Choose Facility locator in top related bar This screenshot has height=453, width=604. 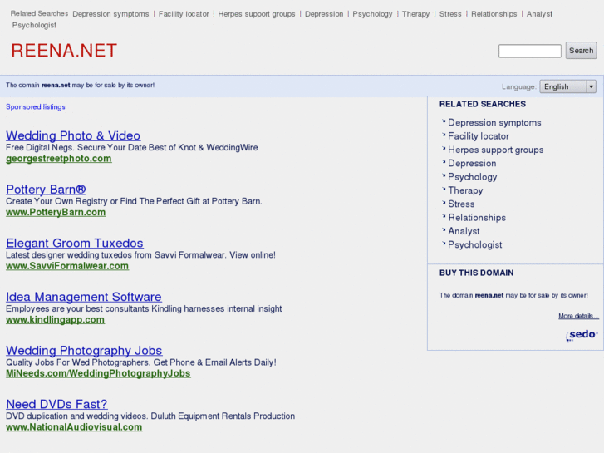[184, 14]
